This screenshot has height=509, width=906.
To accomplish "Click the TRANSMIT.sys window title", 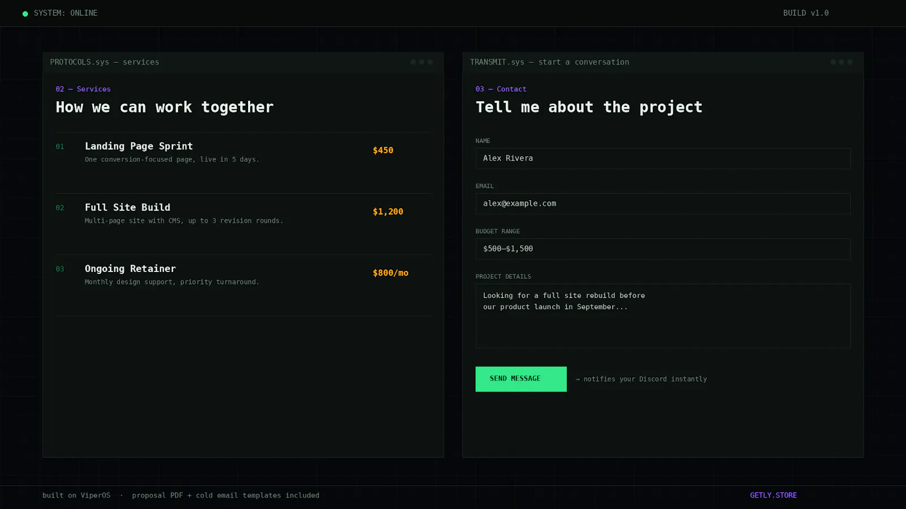I will coord(549,62).
